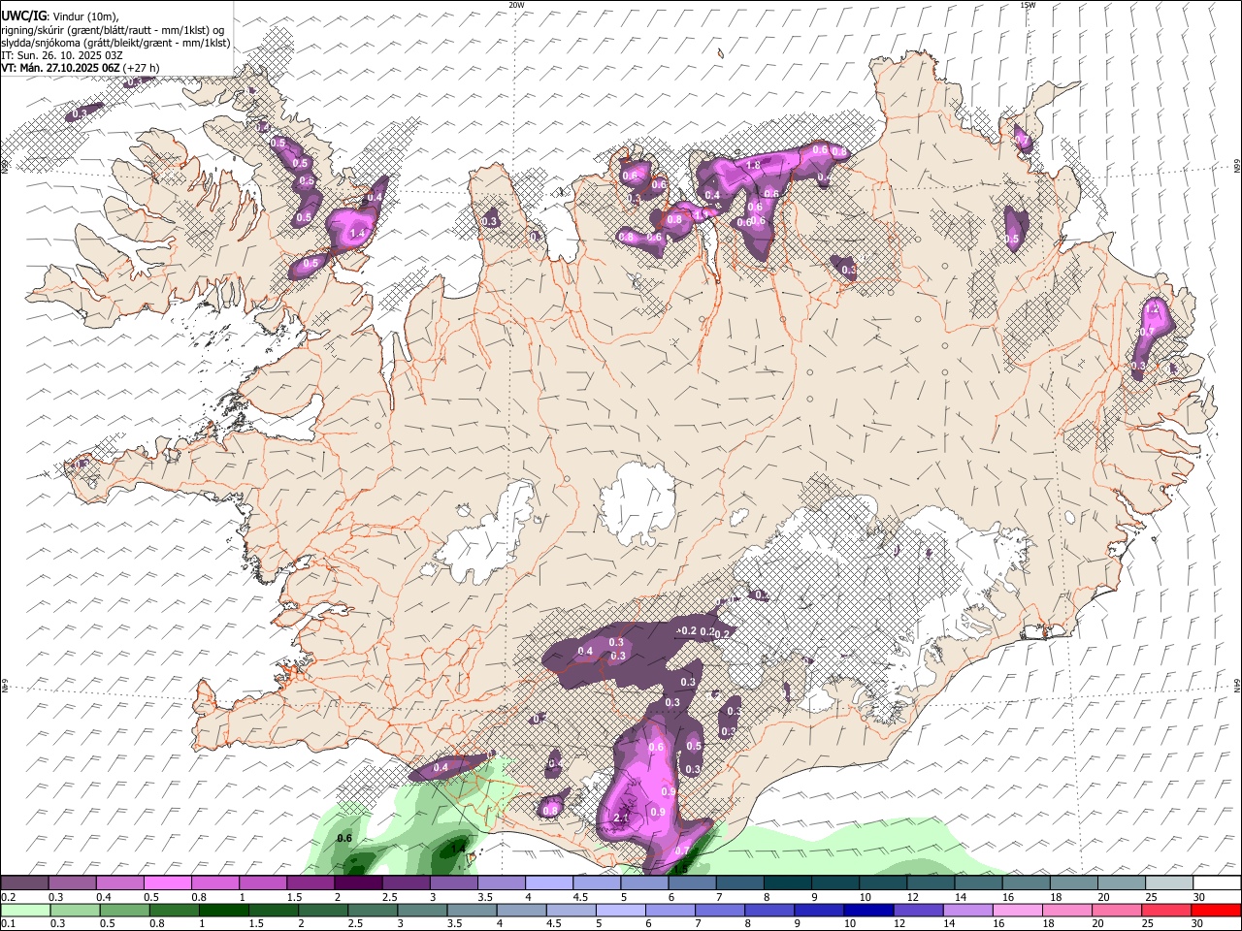Click the 0.1 label on the rain legend

[x=8, y=923]
